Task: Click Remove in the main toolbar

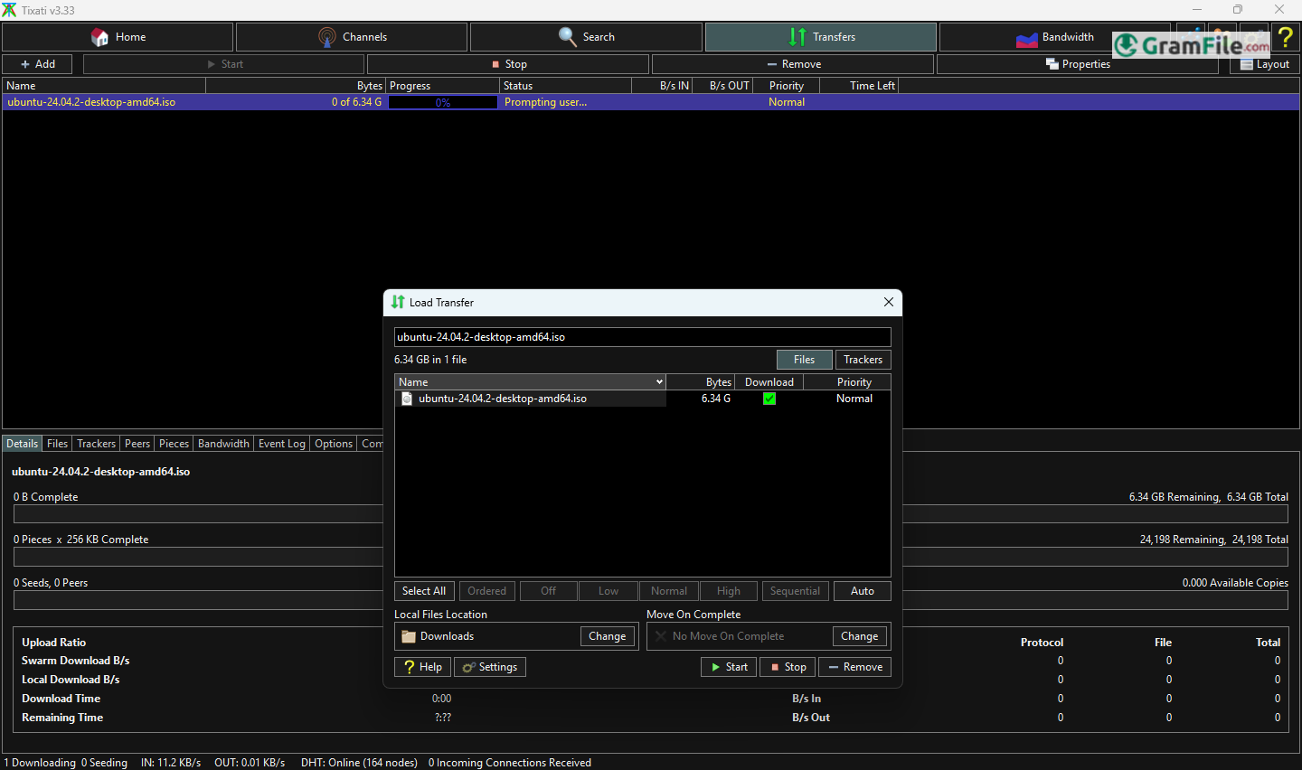Action: point(793,64)
